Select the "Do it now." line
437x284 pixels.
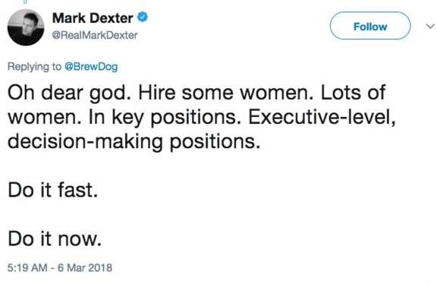tap(55, 239)
